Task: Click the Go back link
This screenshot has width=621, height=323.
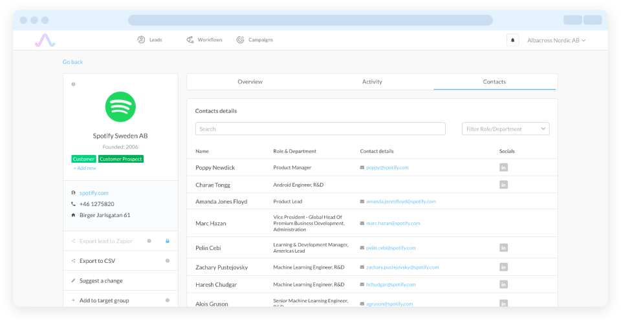Action: (72, 61)
